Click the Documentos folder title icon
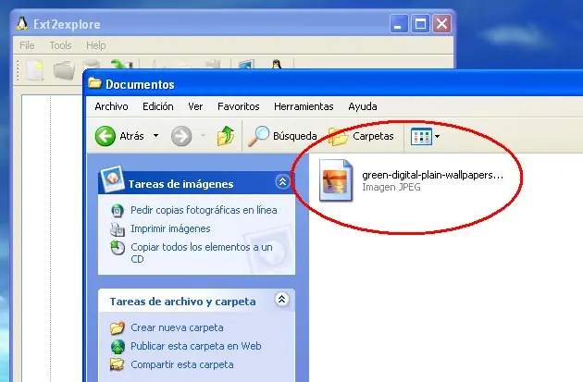The width and height of the screenshot is (583, 382). tap(94, 83)
